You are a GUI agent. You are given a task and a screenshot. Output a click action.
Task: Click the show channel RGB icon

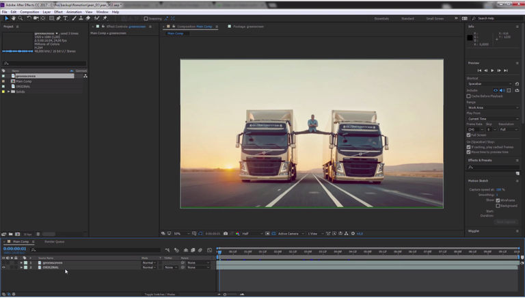[x=237, y=234]
